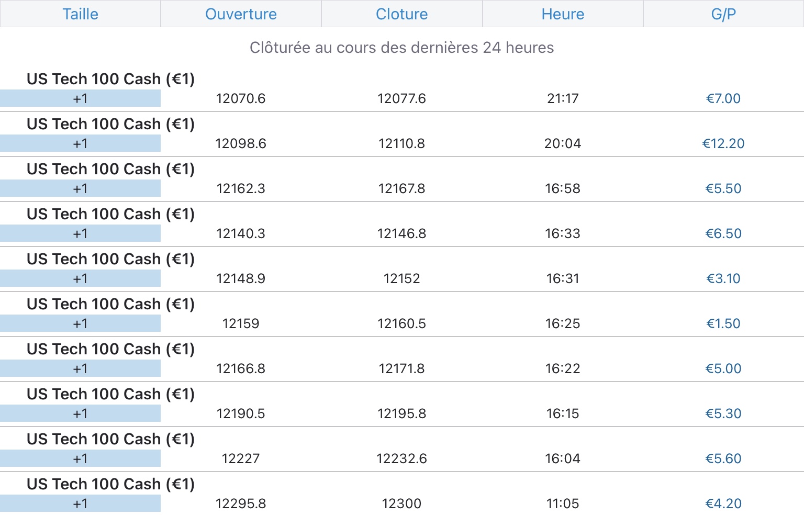Click the €7.00 profit amount
The height and width of the screenshot is (515, 804).
(723, 98)
